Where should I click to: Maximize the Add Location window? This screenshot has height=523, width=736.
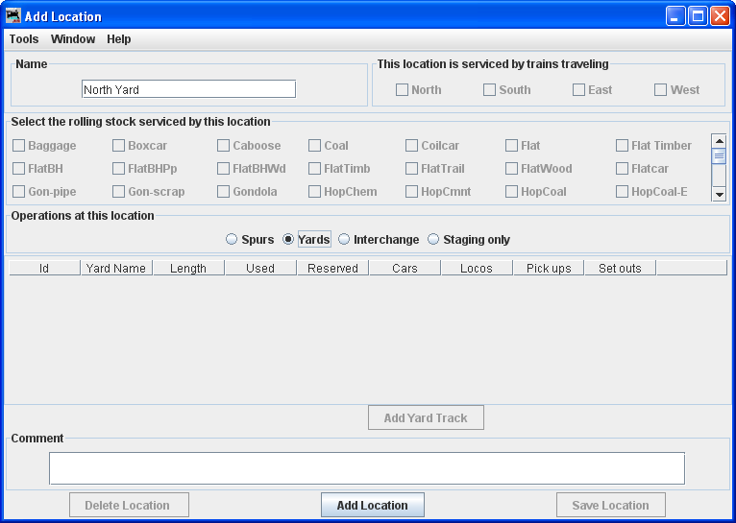click(x=699, y=15)
